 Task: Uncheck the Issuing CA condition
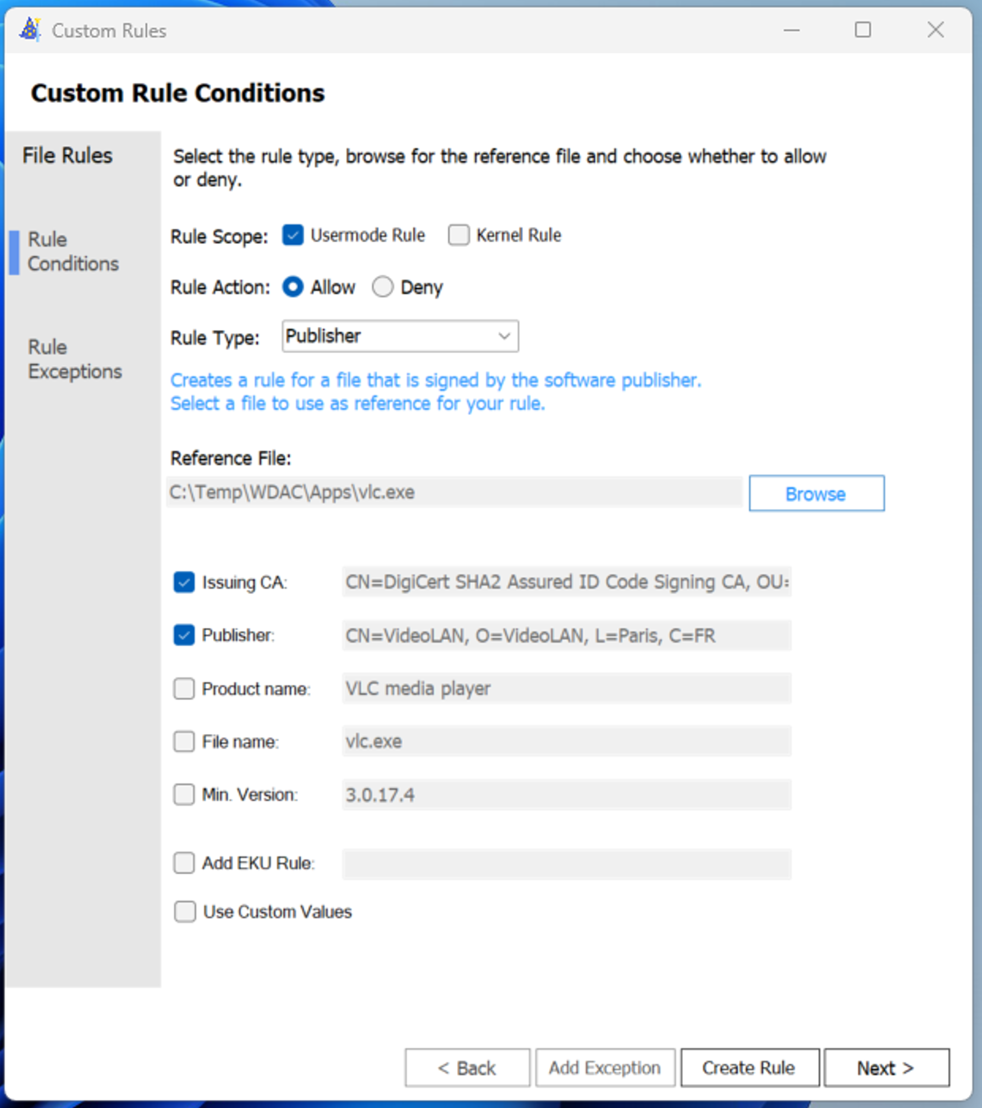[x=185, y=583]
